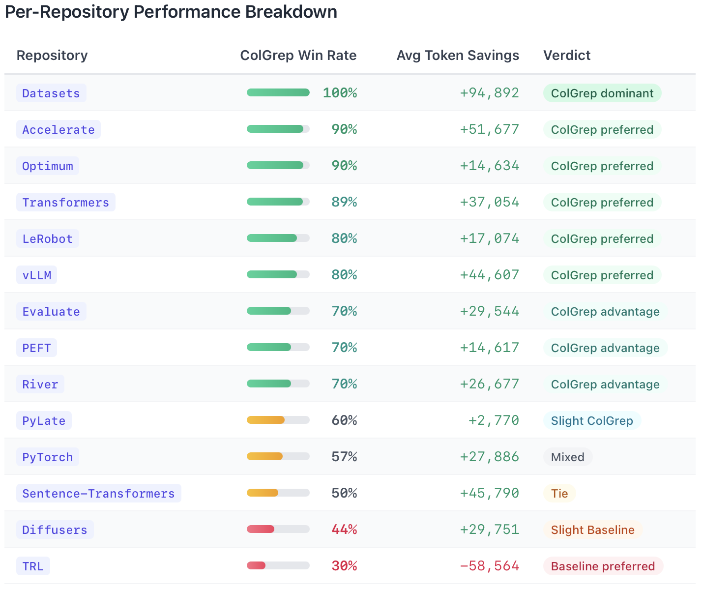Sort by ColGrep Win Rate header

point(298,56)
